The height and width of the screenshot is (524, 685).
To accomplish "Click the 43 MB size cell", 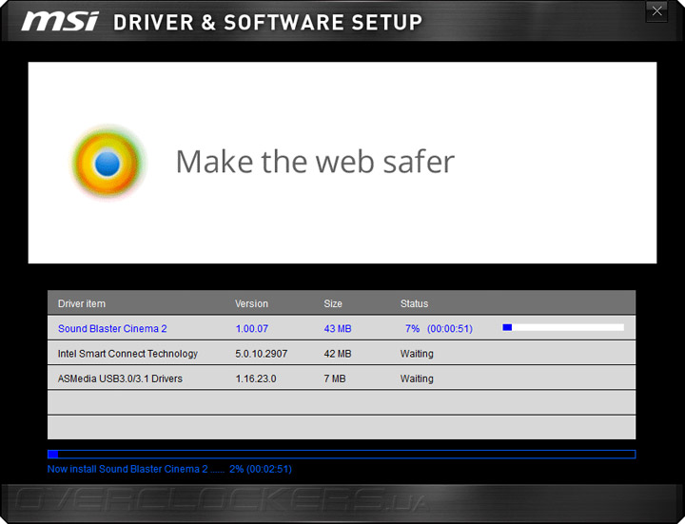I will click(x=337, y=328).
